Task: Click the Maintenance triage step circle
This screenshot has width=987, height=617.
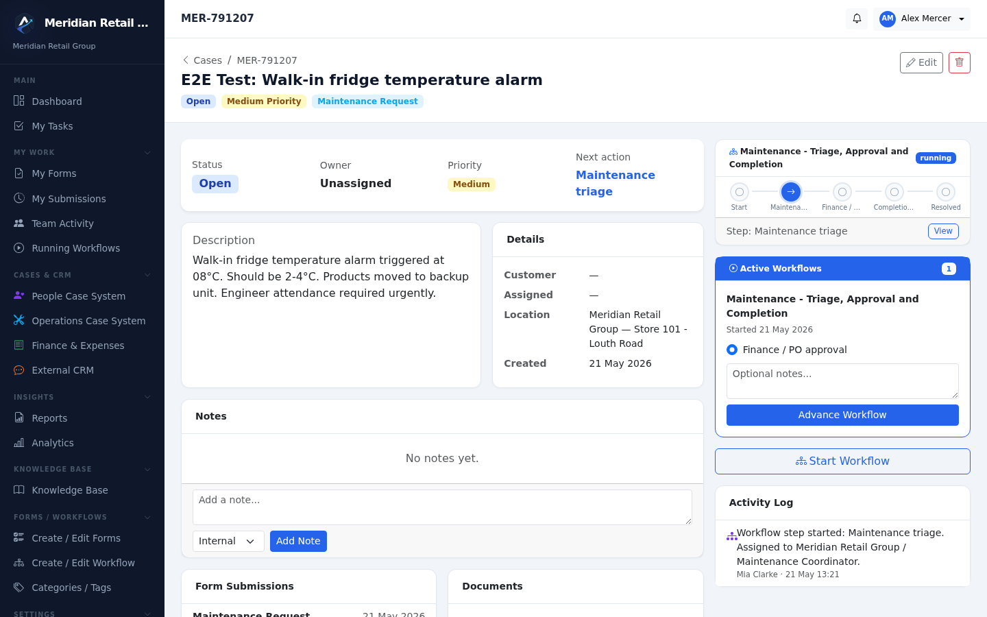Action: (791, 192)
